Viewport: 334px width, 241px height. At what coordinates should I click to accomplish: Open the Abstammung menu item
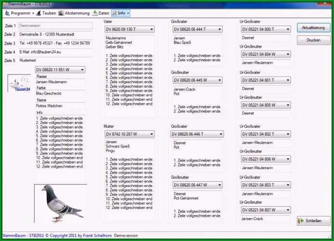[x=74, y=13]
